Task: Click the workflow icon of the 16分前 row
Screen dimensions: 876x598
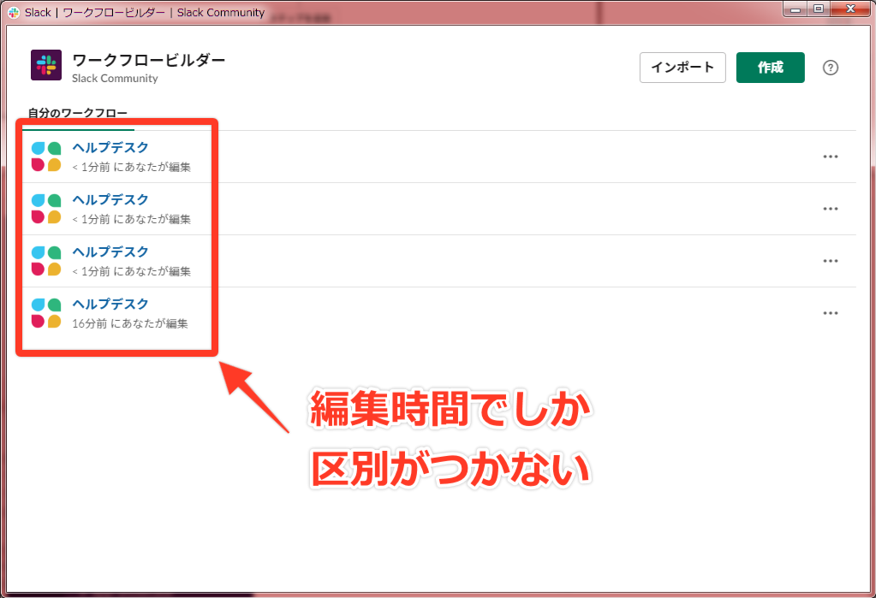Action: click(45, 313)
